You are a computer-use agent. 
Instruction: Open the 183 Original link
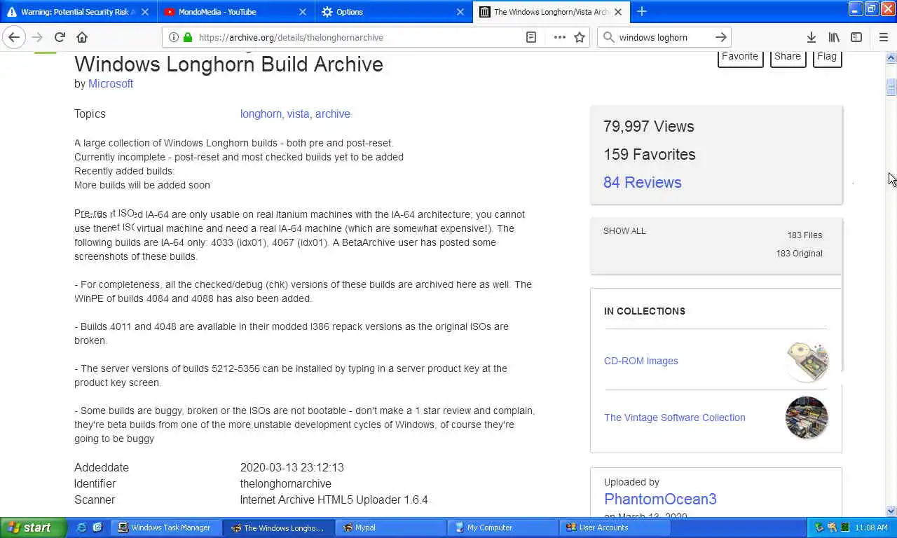tap(799, 254)
